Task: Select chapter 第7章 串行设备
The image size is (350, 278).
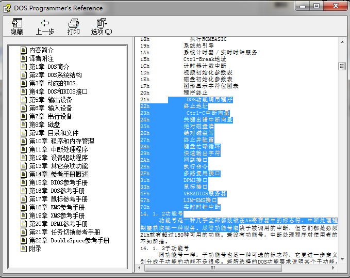Action: (x=51, y=116)
